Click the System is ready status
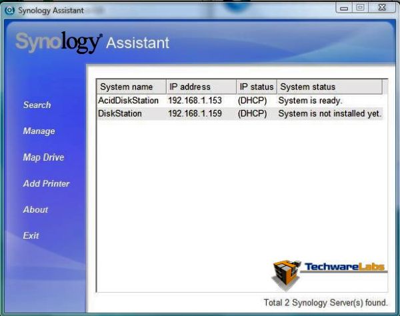The height and width of the screenshot is (316, 400). 310,101
